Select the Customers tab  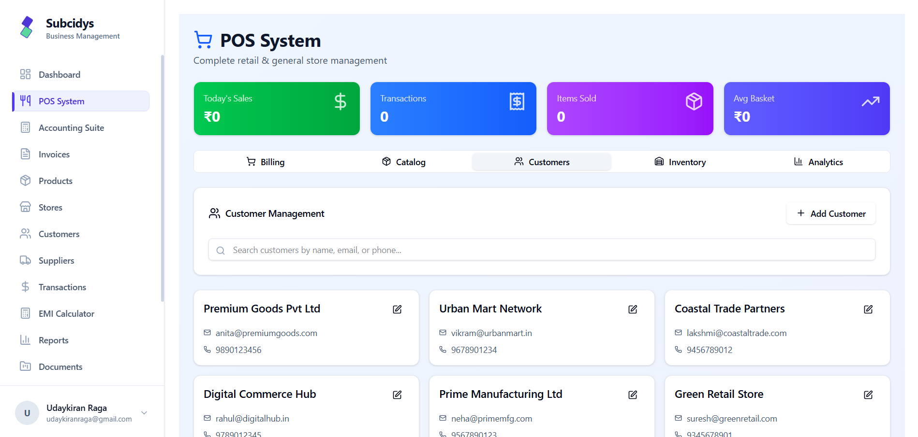point(542,162)
